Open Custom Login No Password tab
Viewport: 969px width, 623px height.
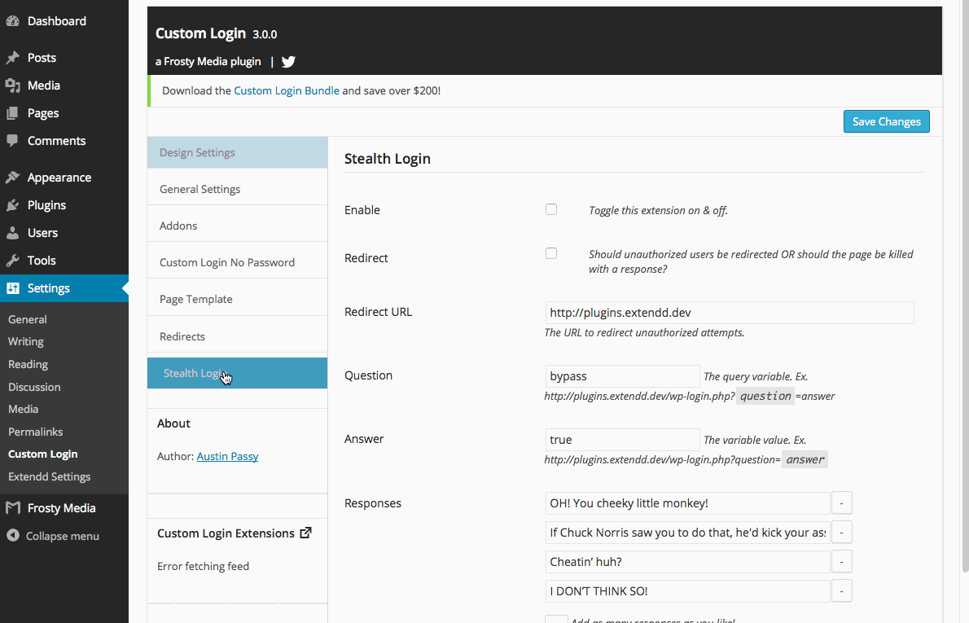point(237,263)
